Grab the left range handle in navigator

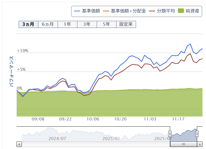click(x=170, y=134)
